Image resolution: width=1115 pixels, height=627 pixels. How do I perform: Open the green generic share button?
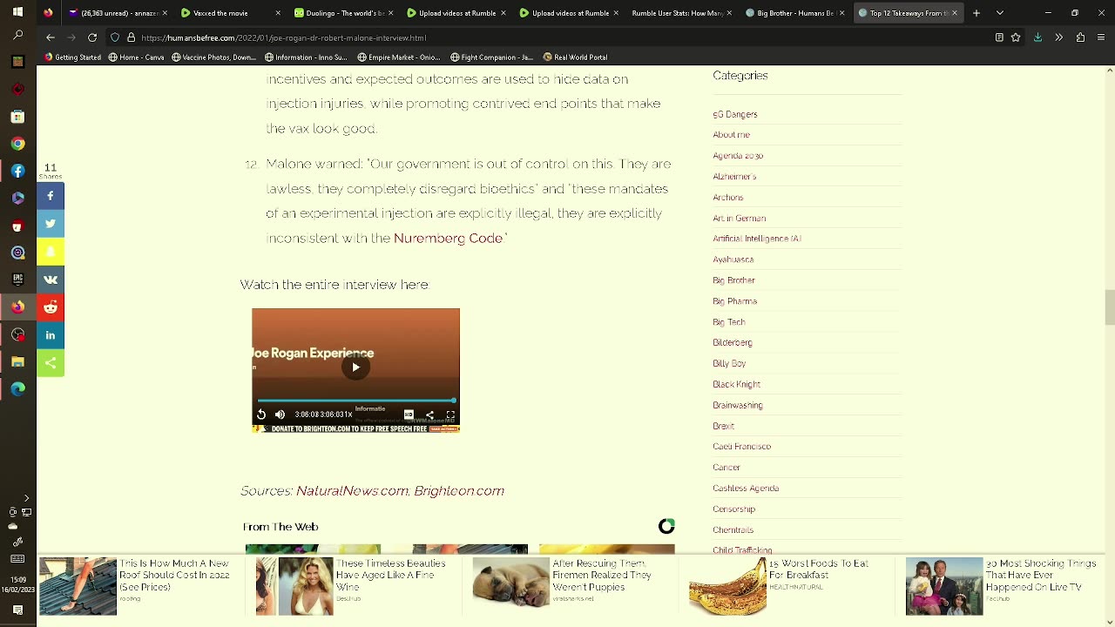(x=51, y=363)
